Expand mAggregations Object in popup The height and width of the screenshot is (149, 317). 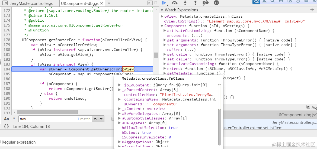pos(120,142)
